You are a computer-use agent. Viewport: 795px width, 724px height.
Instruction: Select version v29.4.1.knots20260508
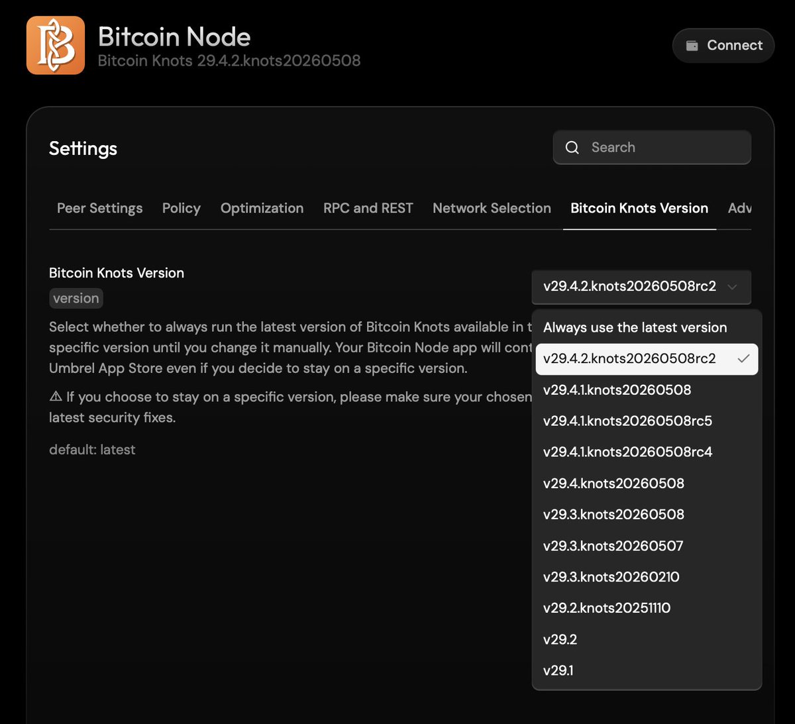click(x=647, y=390)
